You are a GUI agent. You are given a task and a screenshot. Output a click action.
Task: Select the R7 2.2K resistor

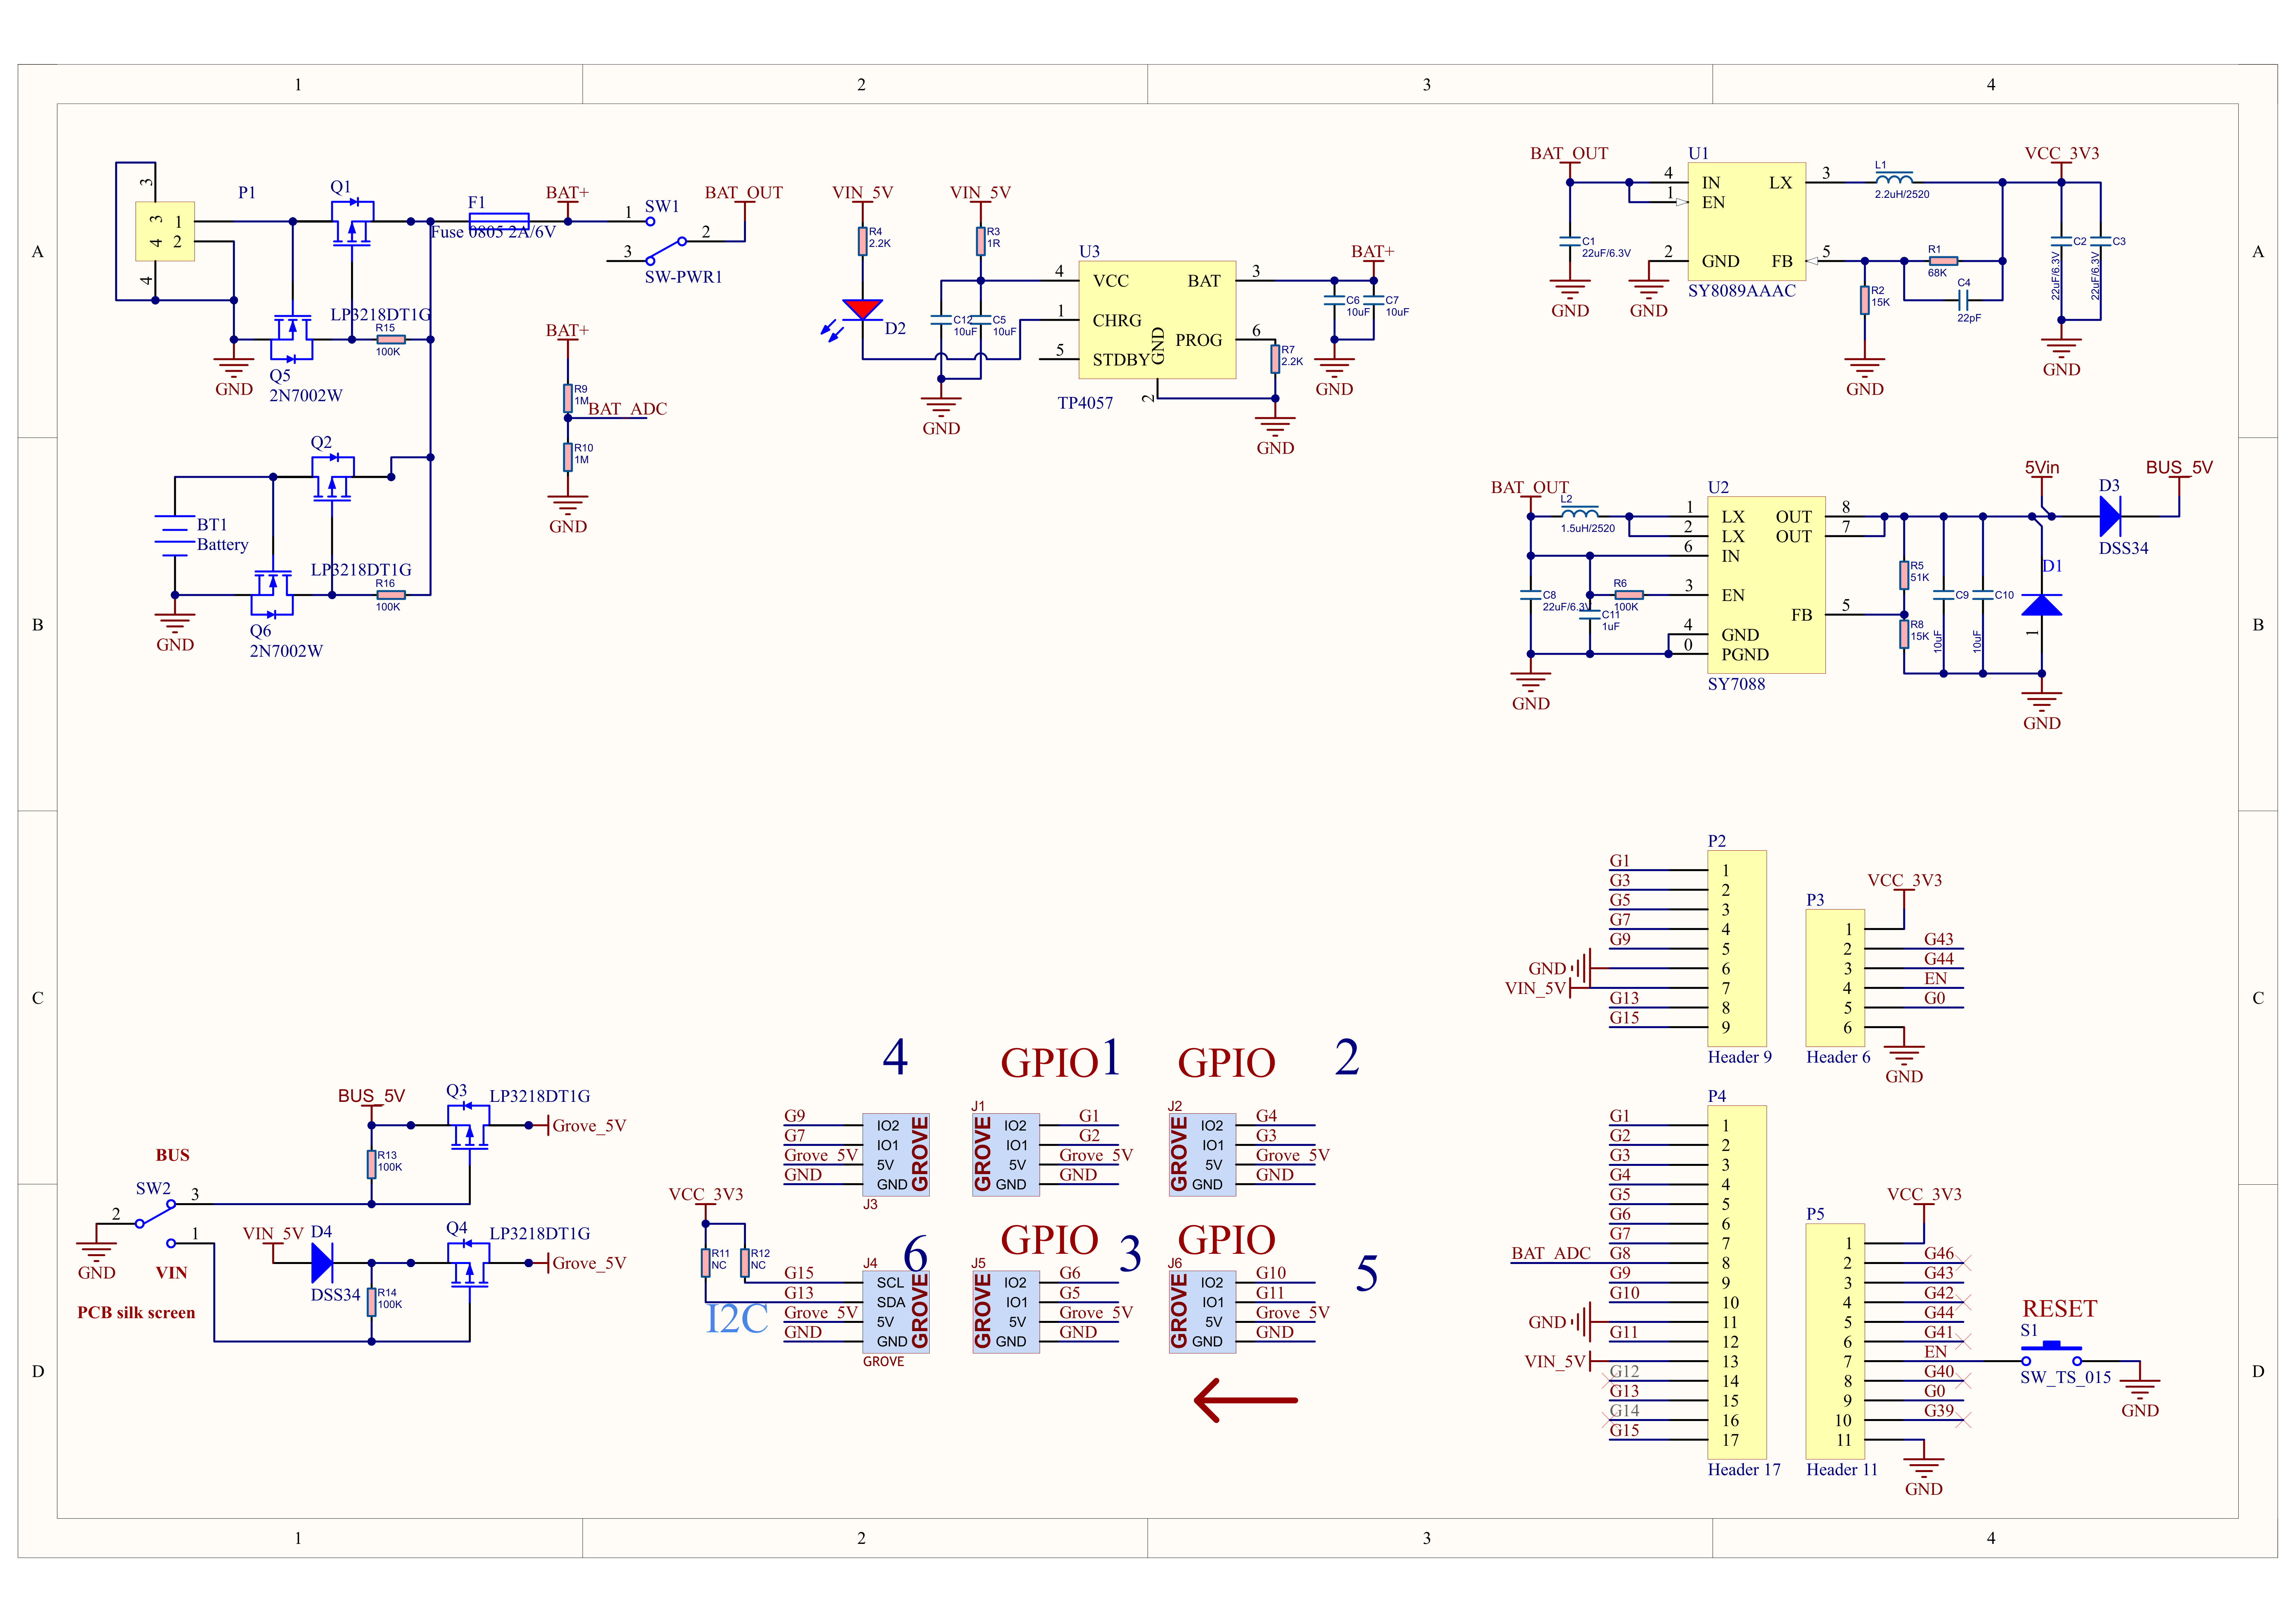point(1275,359)
